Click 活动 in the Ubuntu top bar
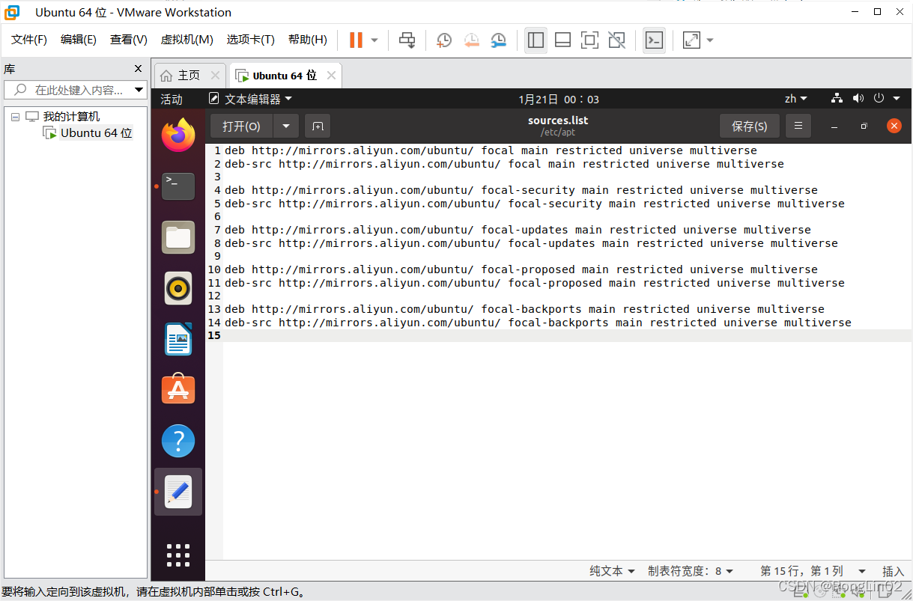 (172, 99)
